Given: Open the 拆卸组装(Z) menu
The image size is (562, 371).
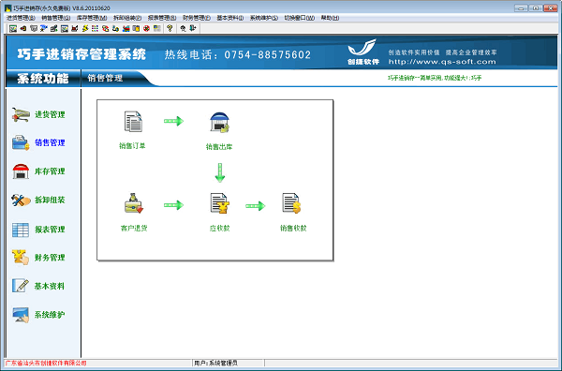Looking at the screenshot, I should click(127, 18).
